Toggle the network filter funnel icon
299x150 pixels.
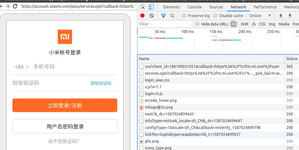coord(163,16)
